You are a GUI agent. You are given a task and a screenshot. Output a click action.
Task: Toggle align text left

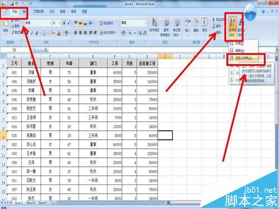click(76, 33)
